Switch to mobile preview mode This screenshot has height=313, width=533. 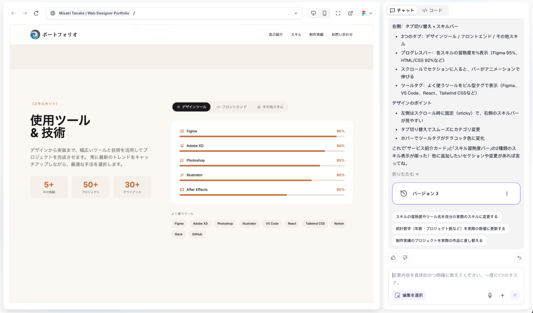point(324,13)
